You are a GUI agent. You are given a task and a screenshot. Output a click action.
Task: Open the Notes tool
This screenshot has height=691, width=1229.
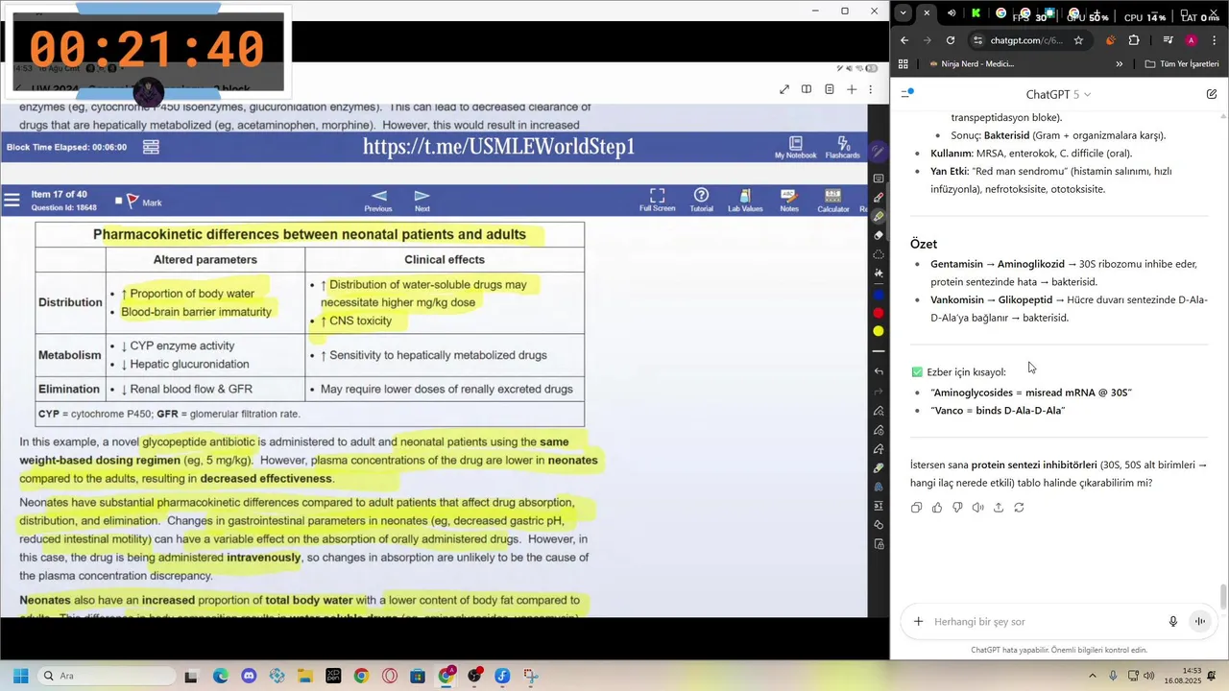click(x=789, y=201)
